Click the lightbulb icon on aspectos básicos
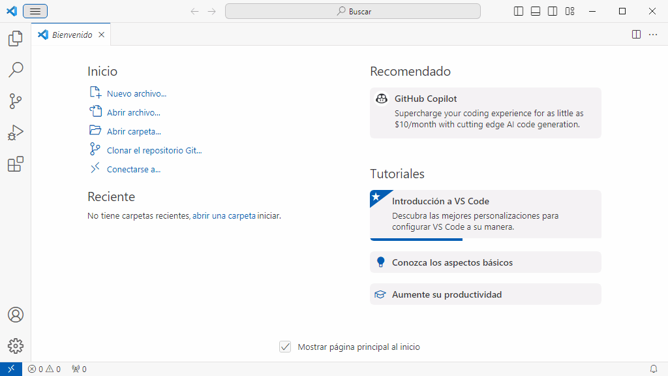 tap(381, 262)
